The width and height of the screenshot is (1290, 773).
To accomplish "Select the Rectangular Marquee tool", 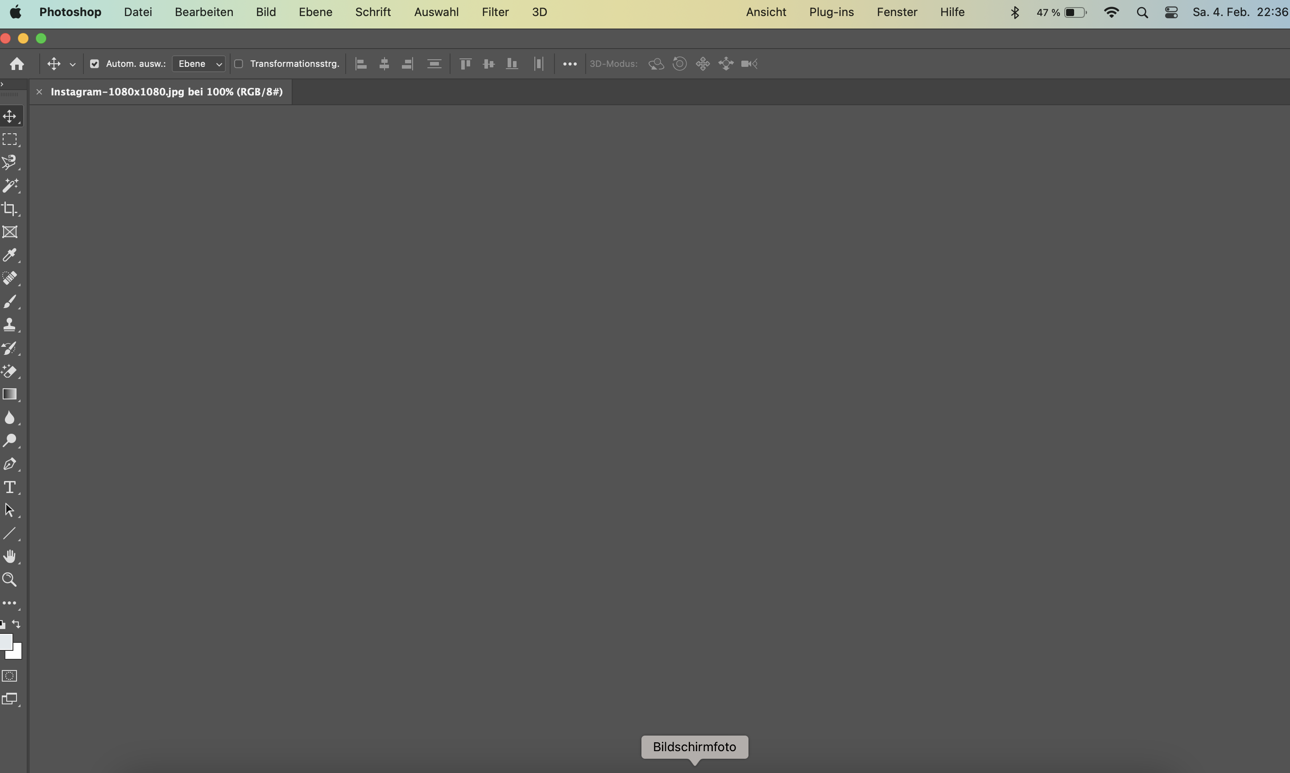I will 10,139.
